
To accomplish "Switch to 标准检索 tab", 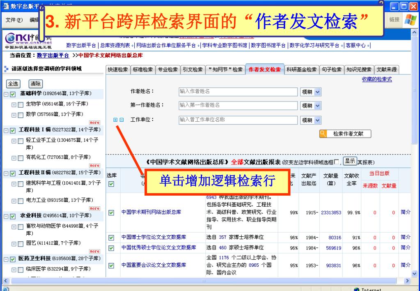I will (143, 69).
